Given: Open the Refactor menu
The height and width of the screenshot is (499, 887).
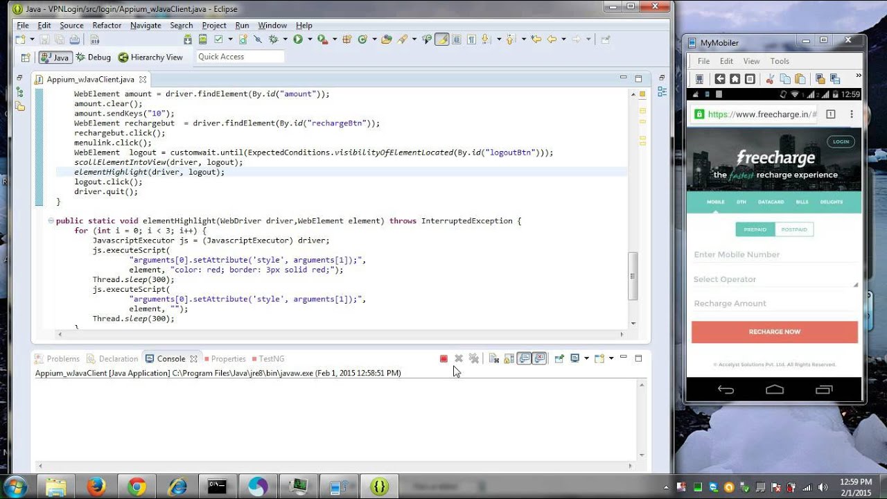Looking at the screenshot, I should 107,25.
